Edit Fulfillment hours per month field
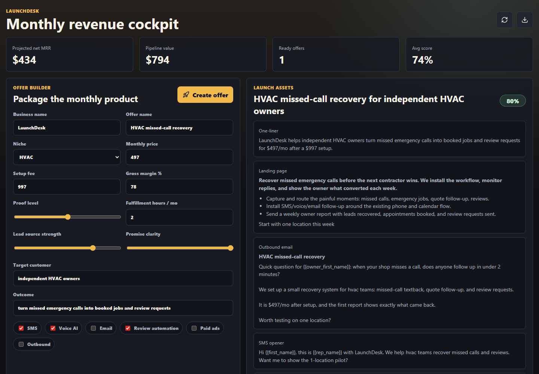Screen dimensions: 539x374 pos(180,217)
